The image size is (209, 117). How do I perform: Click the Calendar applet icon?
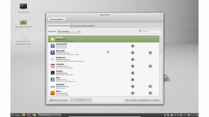pos(53,66)
